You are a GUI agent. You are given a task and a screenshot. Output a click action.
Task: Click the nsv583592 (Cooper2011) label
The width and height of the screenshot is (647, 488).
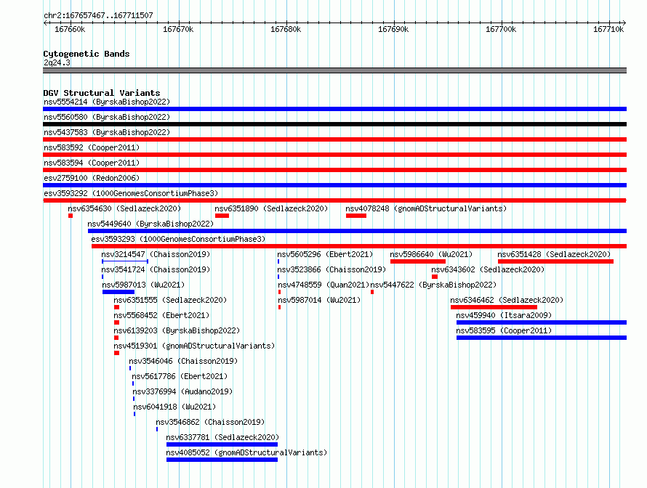[92, 147]
